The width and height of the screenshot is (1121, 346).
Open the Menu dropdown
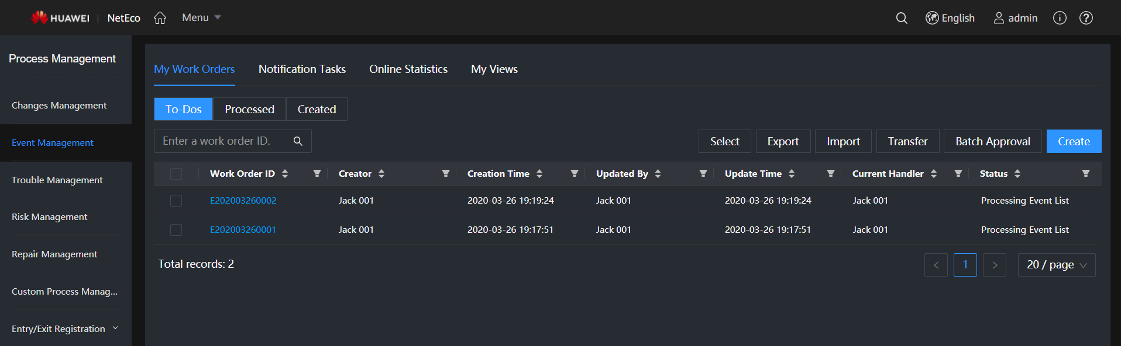[201, 18]
